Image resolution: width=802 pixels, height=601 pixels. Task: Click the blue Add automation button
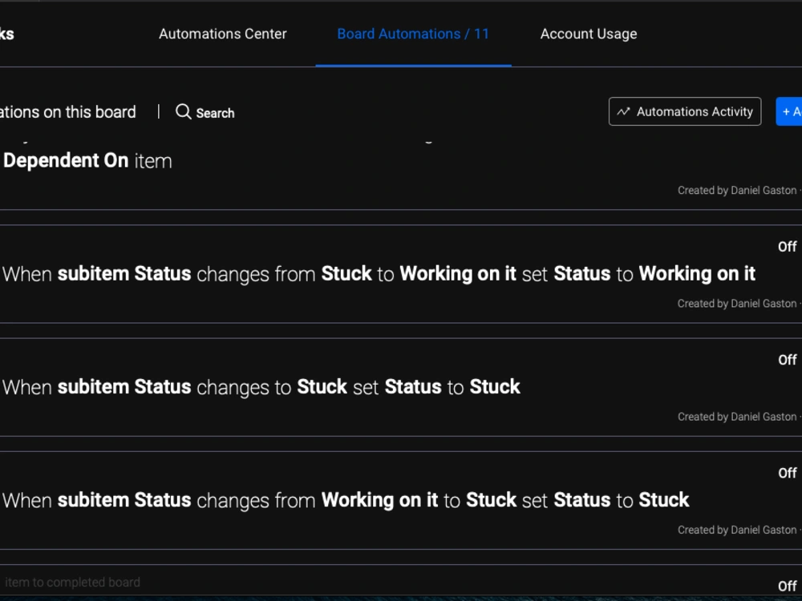click(x=789, y=111)
